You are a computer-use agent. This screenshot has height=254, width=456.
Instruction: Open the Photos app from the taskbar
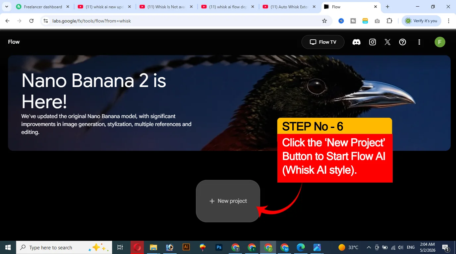click(x=317, y=247)
